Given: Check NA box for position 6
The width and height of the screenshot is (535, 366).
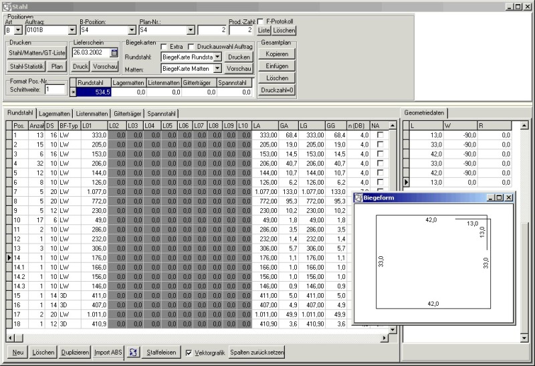Looking at the screenshot, I should [x=380, y=182].
